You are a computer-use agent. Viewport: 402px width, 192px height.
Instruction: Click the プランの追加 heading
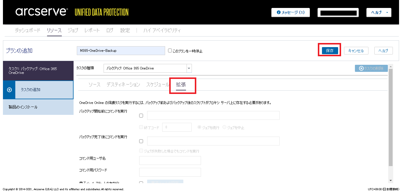(19, 51)
